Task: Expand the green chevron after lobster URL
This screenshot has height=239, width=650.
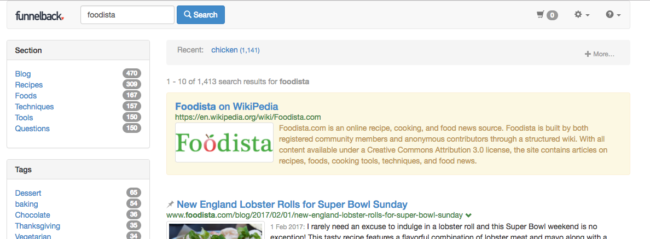Action: 468,215
